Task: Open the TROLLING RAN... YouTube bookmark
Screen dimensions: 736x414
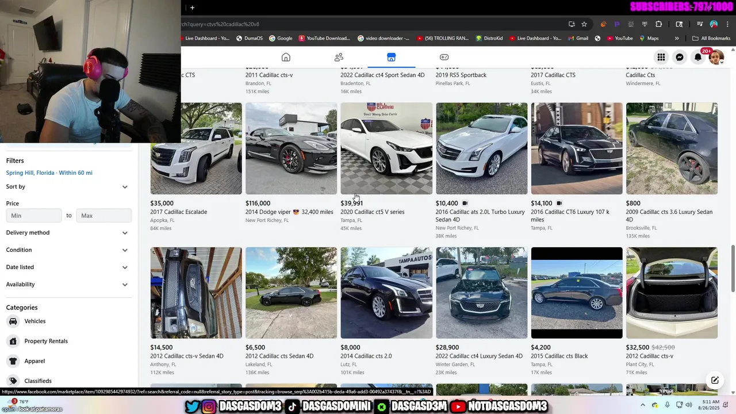Action: click(443, 39)
